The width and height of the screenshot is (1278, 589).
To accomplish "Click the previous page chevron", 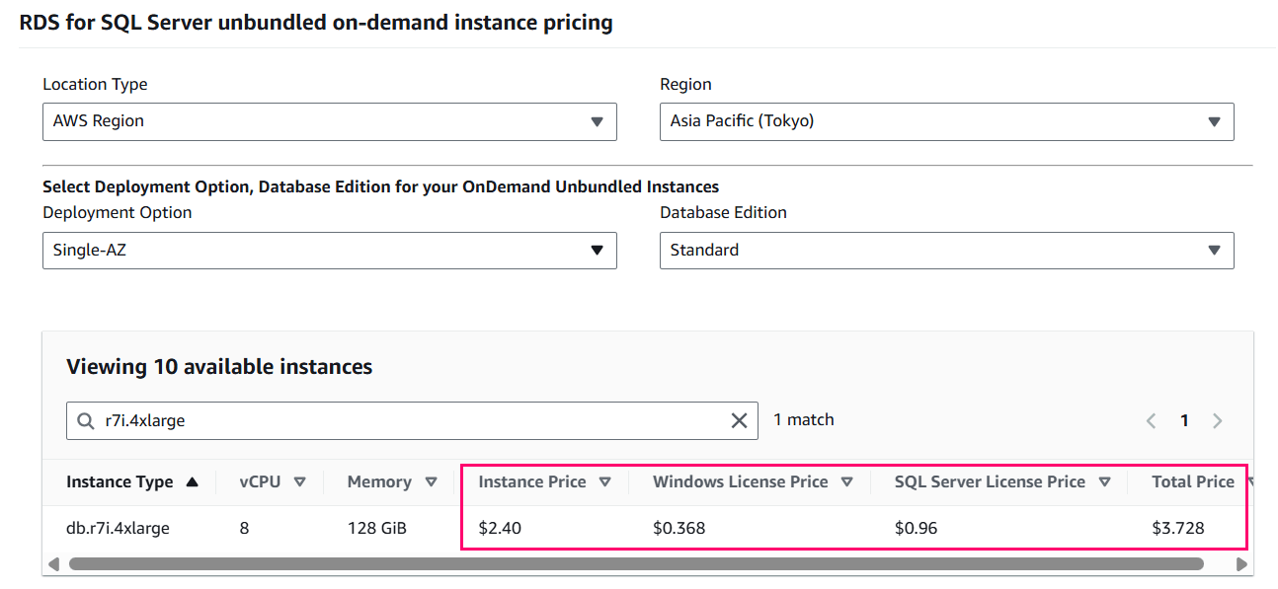I will tap(1151, 420).
